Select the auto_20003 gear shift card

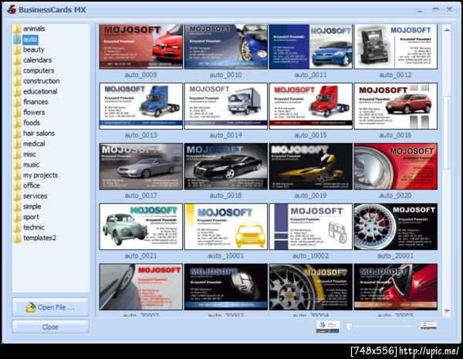[225, 287]
